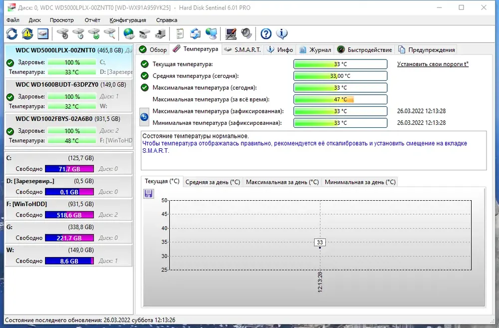The height and width of the screenshot is (328, 499).
Task: Select the G: partition entry
Action: (x=69, y=232)
